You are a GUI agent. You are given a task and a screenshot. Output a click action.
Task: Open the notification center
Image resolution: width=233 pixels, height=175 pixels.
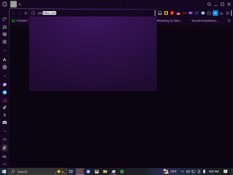[x=226, y=172]
